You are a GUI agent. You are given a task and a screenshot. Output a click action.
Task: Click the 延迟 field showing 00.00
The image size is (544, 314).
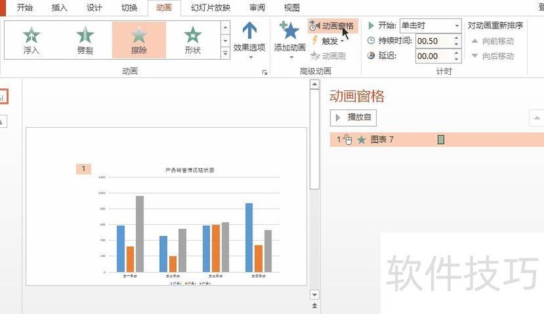tap(434, 56)
